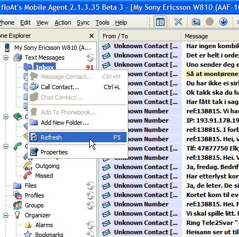Click the Organizer light bulb icon

(18, 215)
